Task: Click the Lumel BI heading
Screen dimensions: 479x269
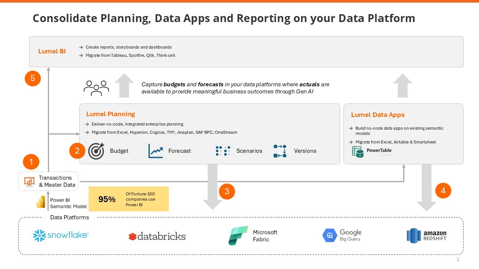Action: coord(52,51)
